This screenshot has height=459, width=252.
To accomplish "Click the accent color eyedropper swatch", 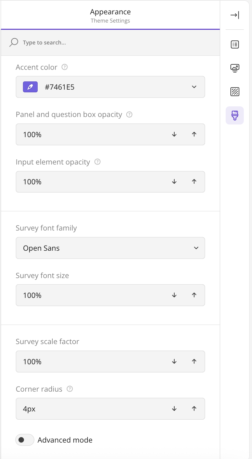I will (30, 87).
